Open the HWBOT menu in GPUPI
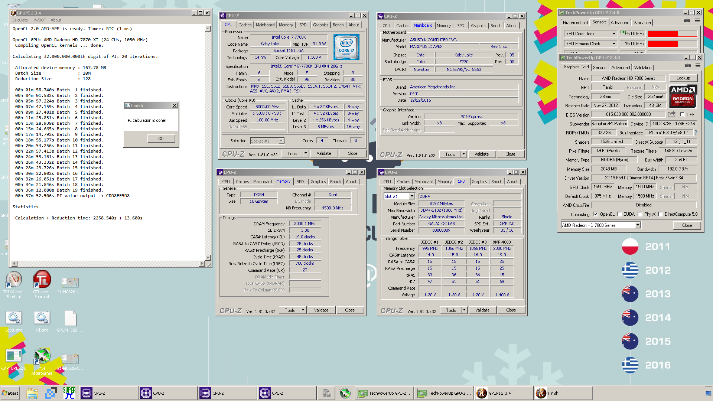Viewport: 713px width, 401px height. click(x=39, y=20)
